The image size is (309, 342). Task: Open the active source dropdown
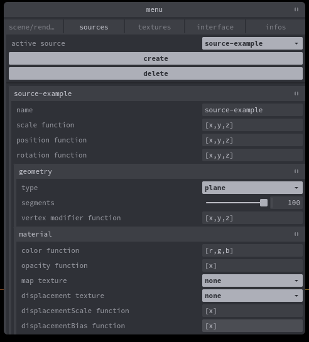pyautogui.click(x=252, y=43)
